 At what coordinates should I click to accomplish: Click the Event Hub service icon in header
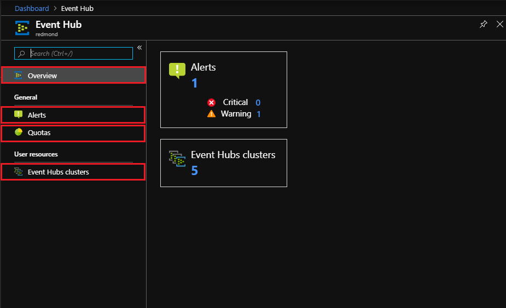pyautogui.click(x=22, y=28)
